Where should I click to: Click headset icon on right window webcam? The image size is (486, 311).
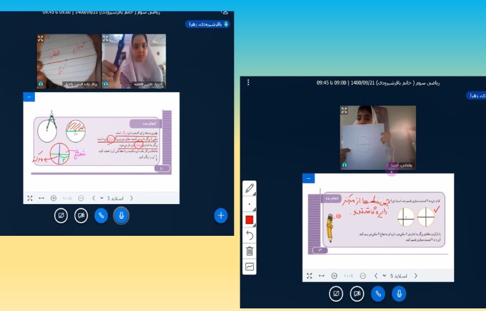click(x=344, y=165)
